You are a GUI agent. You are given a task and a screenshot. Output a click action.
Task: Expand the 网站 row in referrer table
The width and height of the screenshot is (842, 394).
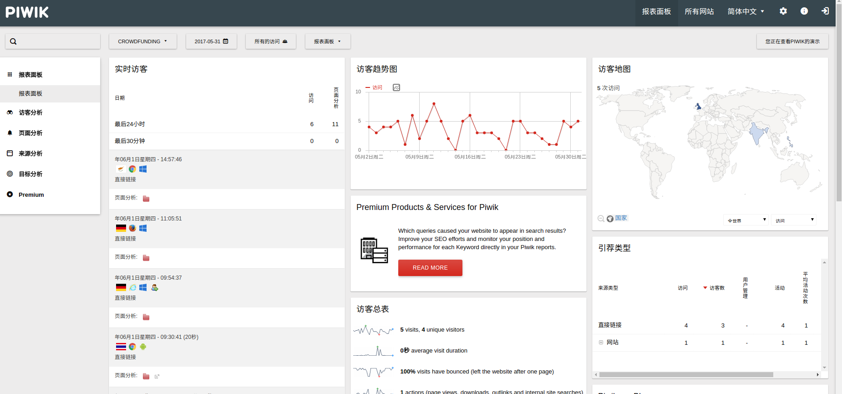pos(601,343)
